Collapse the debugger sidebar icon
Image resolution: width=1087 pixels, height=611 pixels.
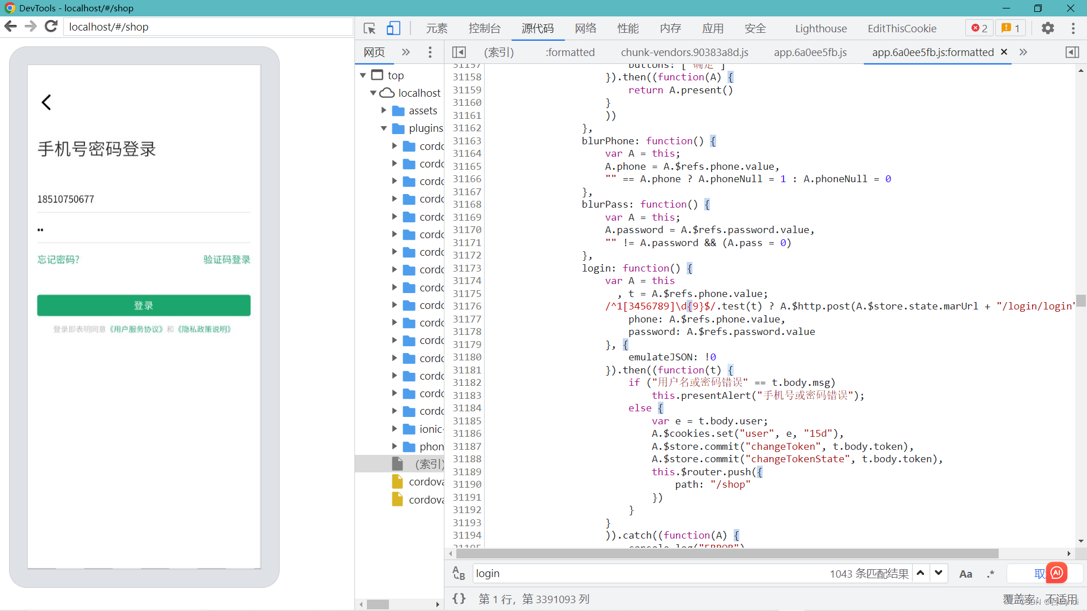coord(1072,52)
